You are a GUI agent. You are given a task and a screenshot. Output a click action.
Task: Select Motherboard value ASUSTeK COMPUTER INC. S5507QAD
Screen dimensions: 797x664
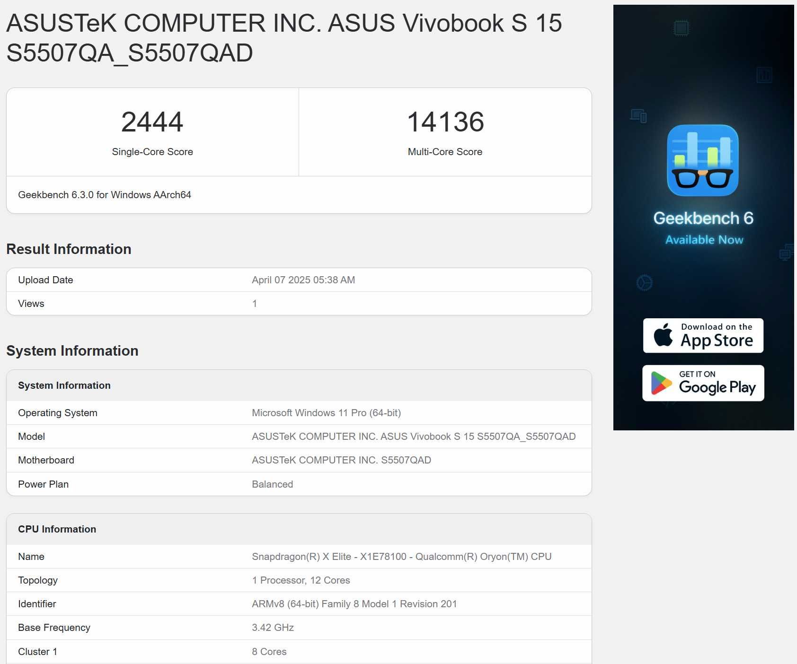coord(341,460)
